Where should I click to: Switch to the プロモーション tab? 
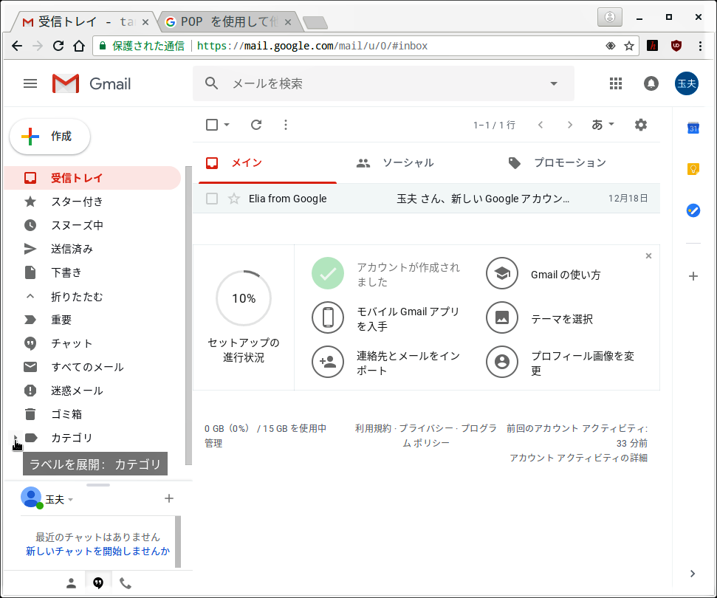pyautogui.click(x=569, y=163)
